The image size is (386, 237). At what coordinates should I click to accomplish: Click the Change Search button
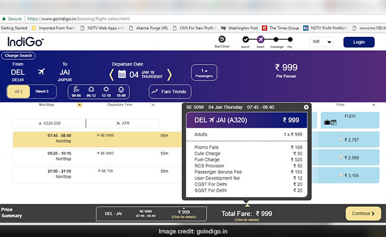click(x=18, y=56)
